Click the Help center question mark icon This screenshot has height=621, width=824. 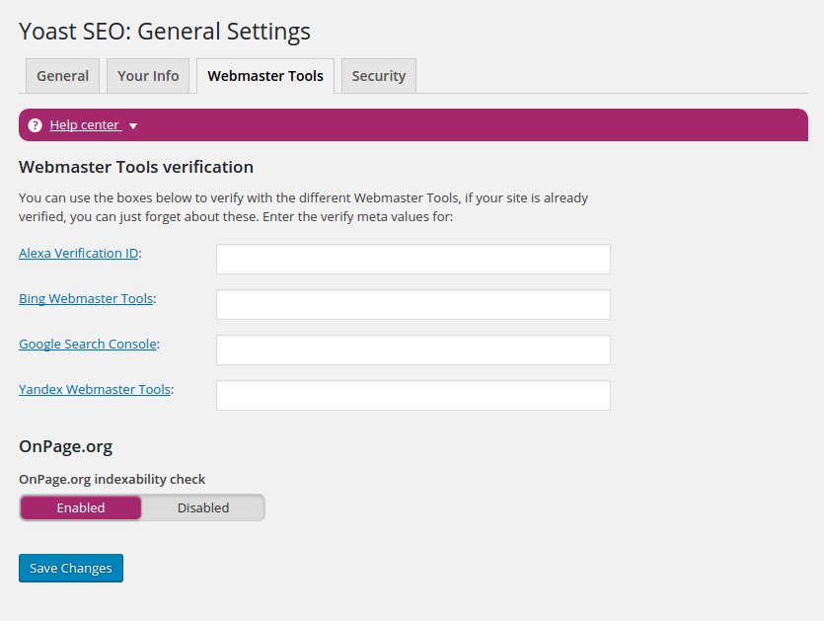pos(36,125)
